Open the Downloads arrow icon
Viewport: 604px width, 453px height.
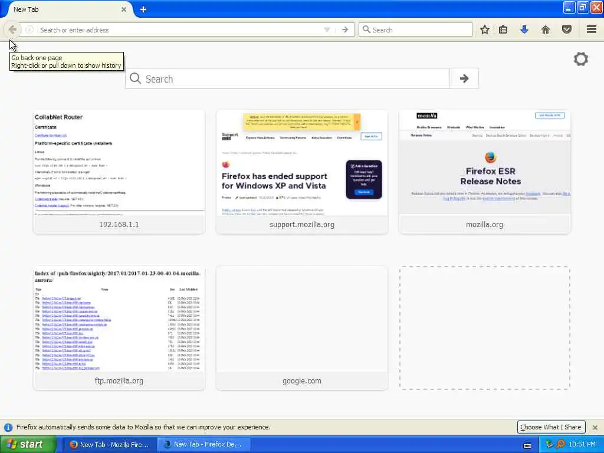[524, 29]
